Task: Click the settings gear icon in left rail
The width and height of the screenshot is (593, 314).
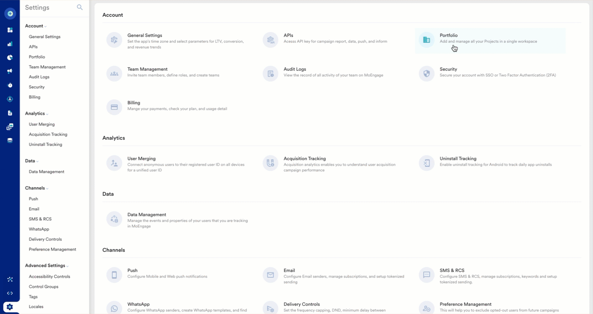Action: pyautogui.click(x=10, y=307)
